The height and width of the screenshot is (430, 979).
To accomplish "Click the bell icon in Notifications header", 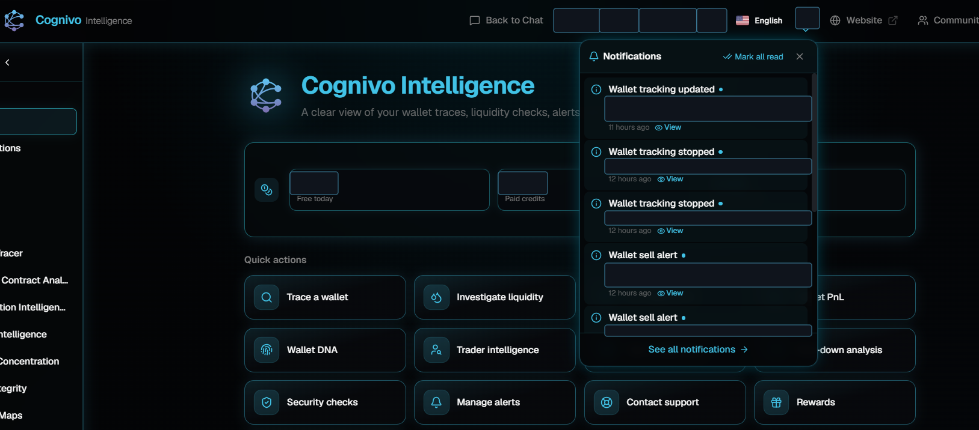I will click(x=594, y=56).
